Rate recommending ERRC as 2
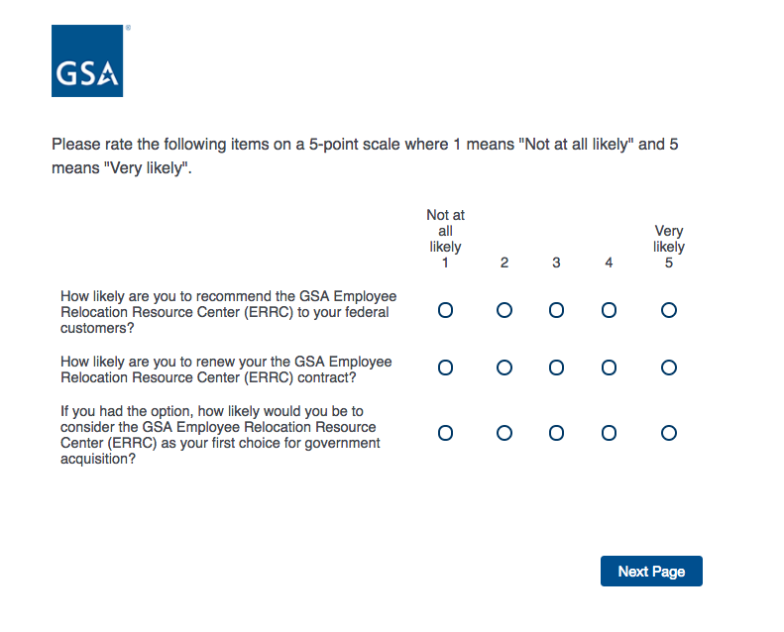This screenshot has width=784, height=632. click(504, 310)
